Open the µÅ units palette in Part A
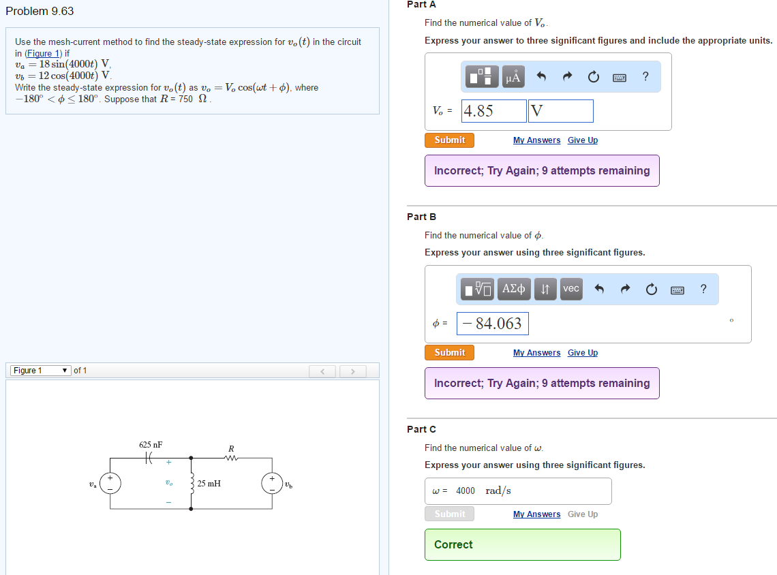This screenshot has width=777, height=575. pyautogui.click(x=513, y=76)
